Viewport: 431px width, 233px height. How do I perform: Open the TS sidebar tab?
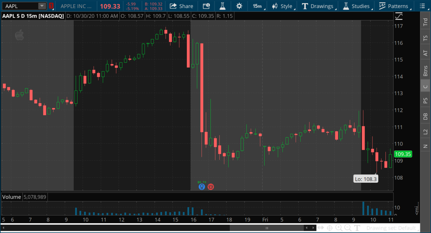coord(425,38)
